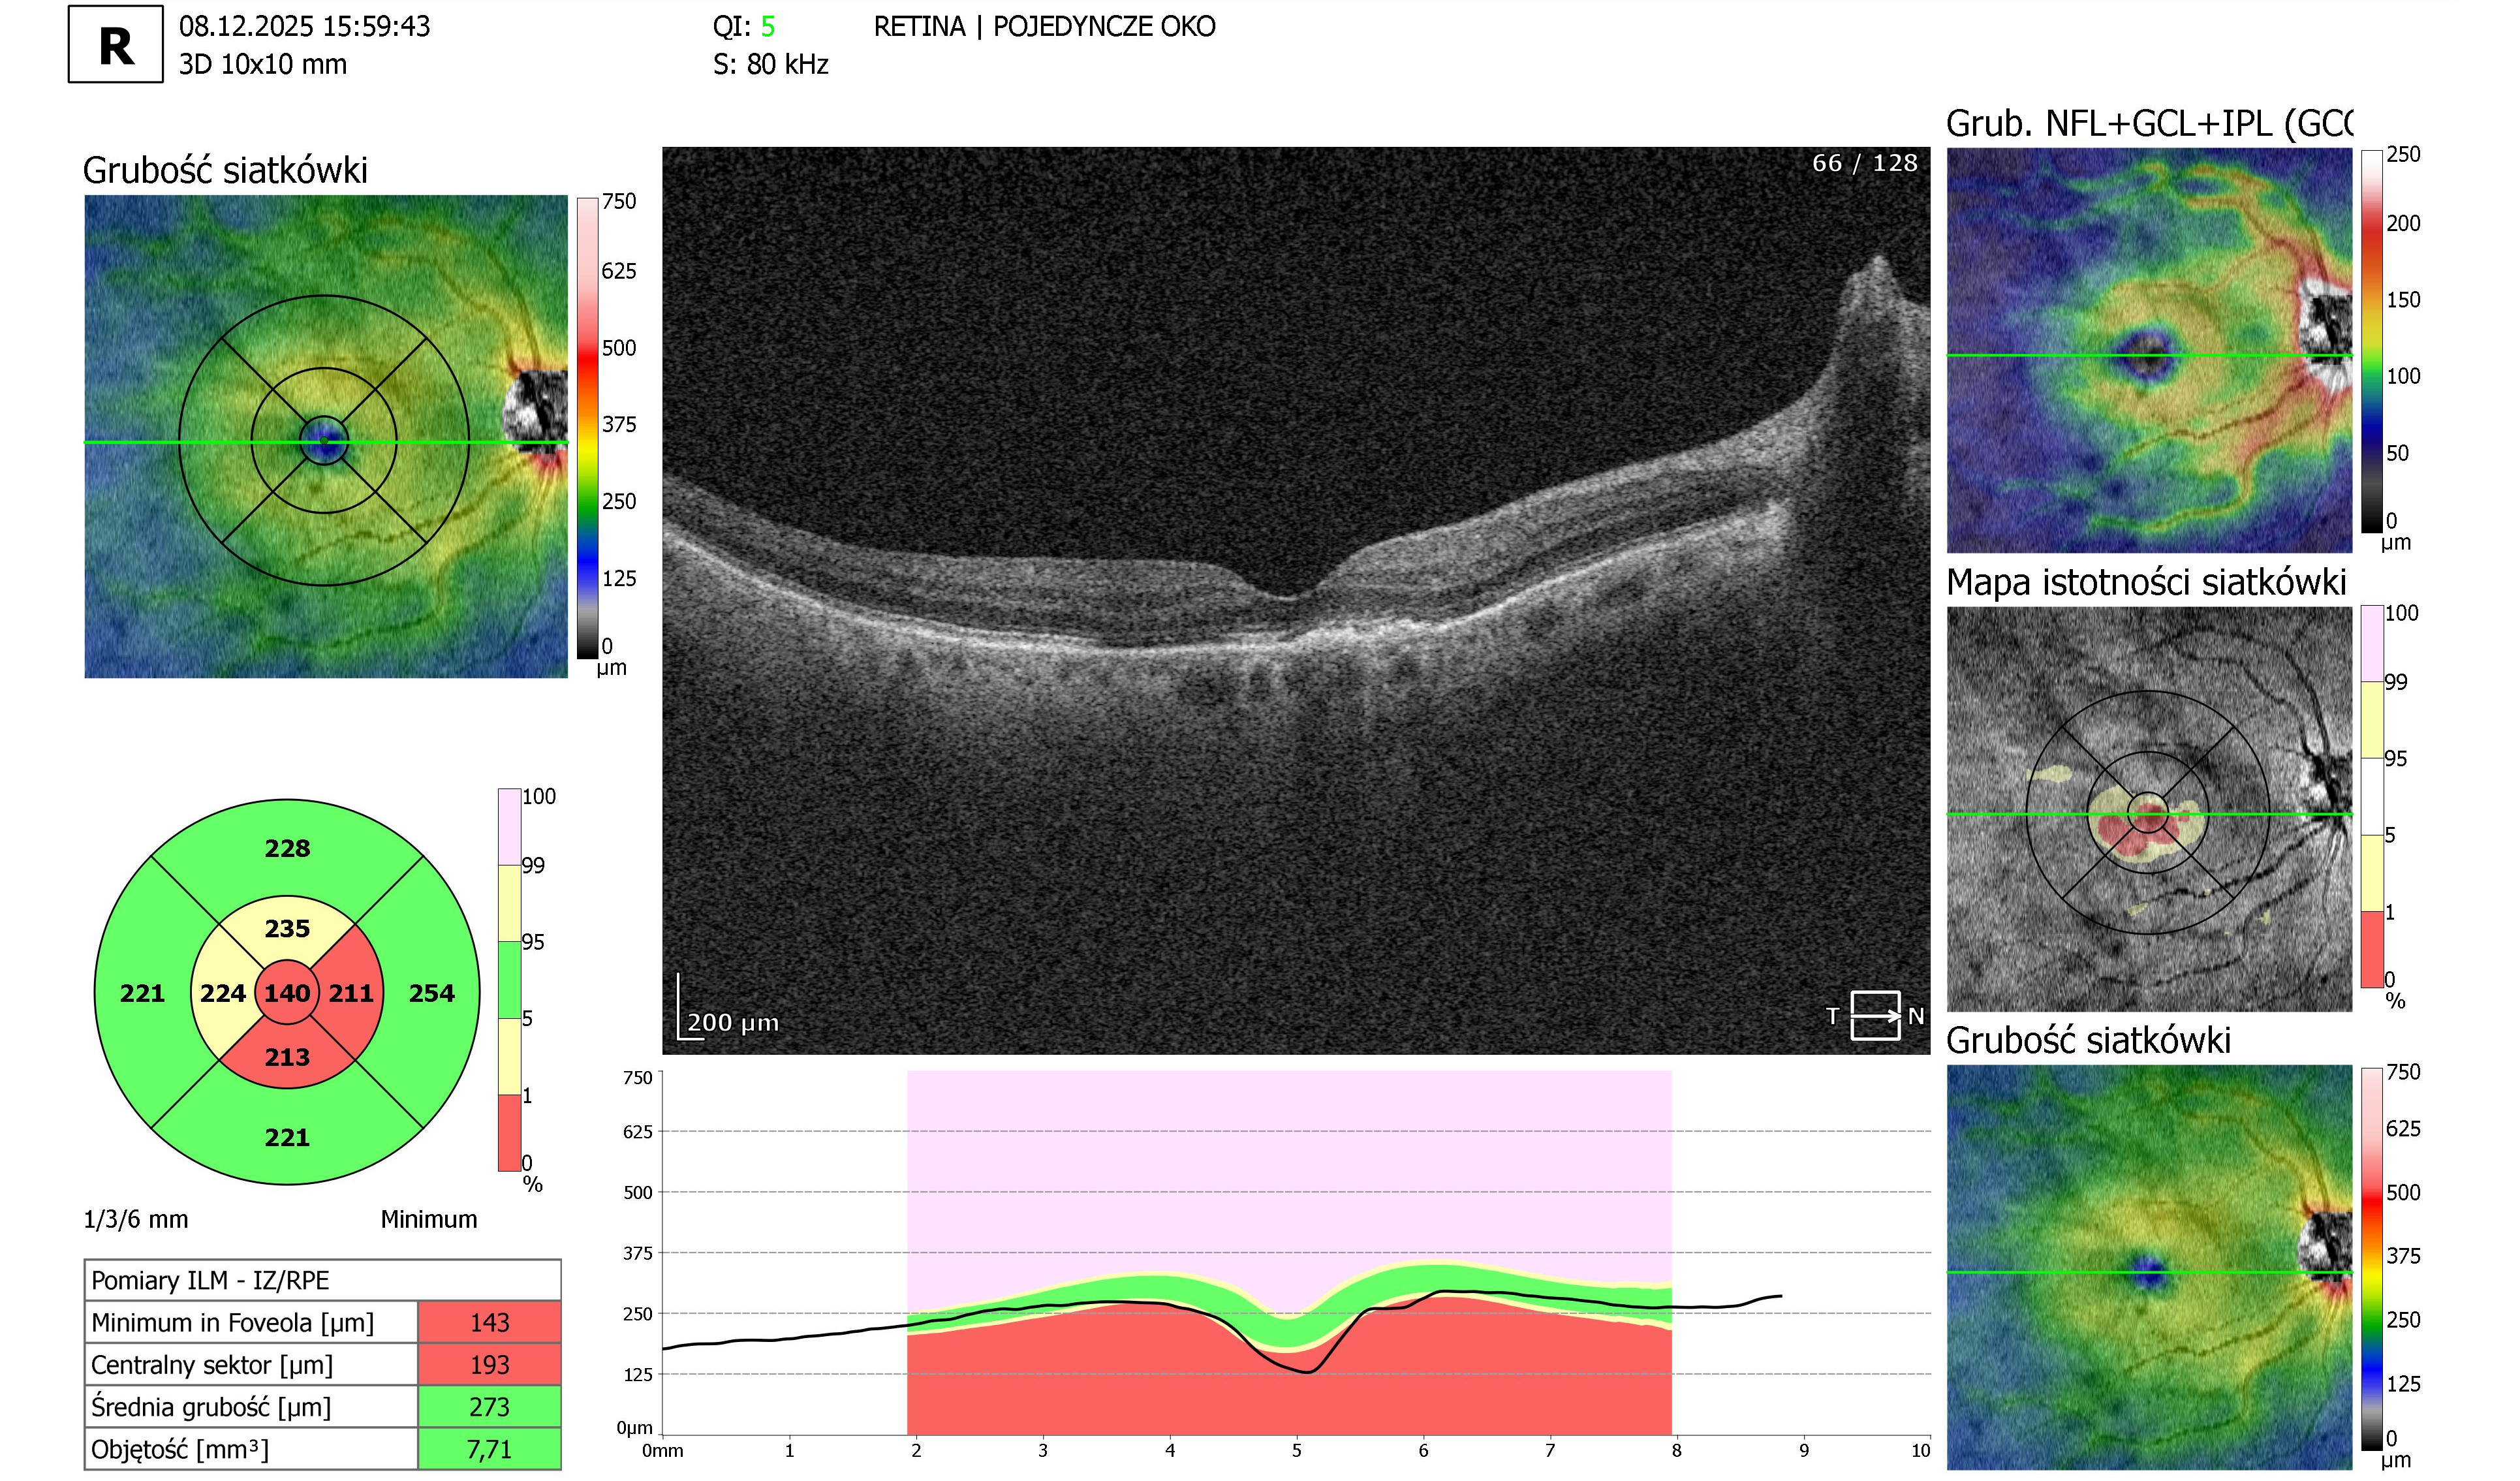
Task: Click the S: 80 kHz speed label
Action: 770,64
